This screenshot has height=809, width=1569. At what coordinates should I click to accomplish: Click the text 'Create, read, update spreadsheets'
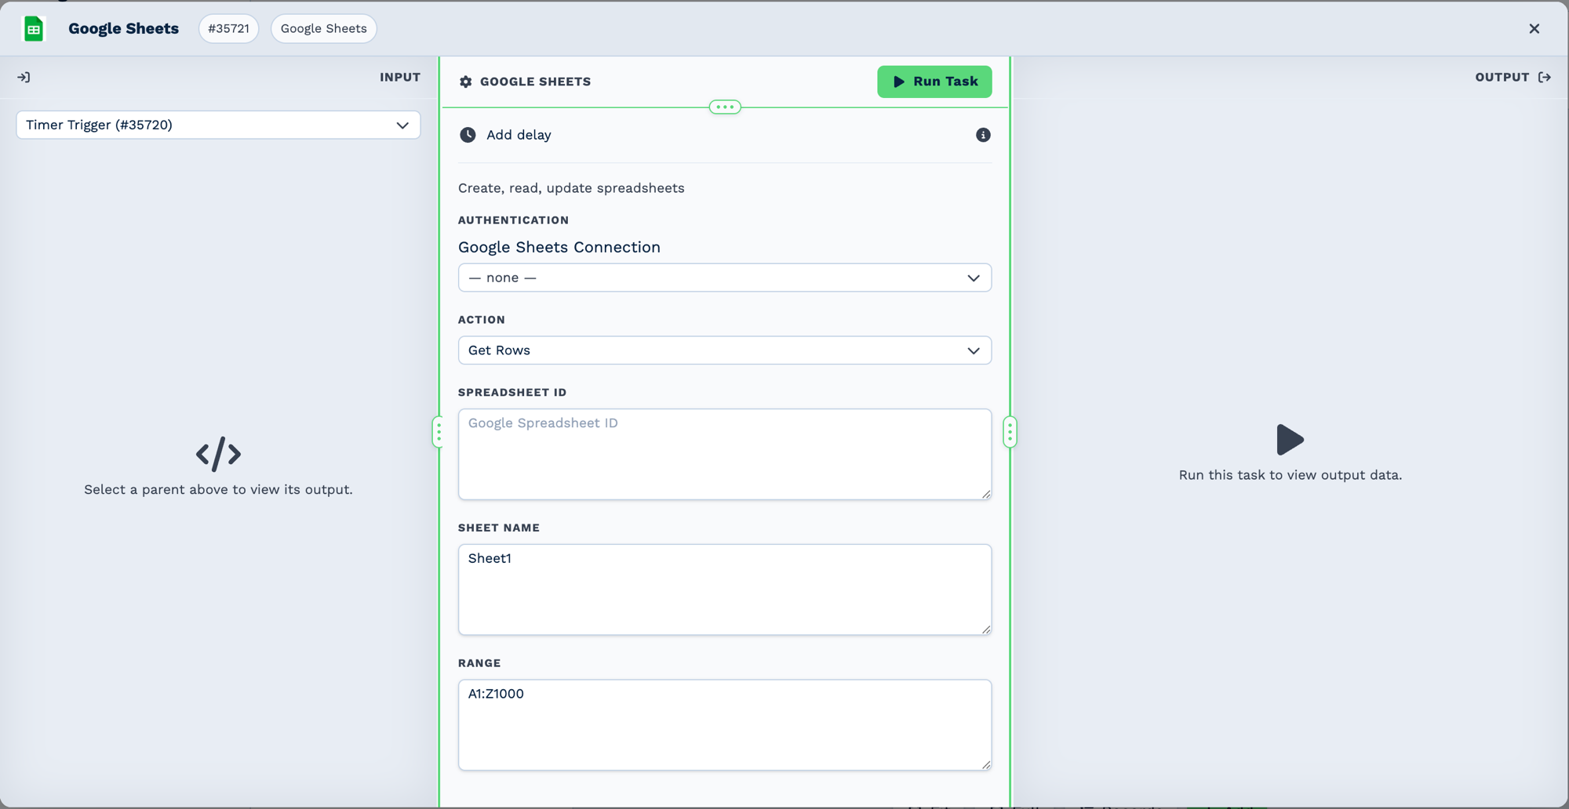(x=571, y=188)
